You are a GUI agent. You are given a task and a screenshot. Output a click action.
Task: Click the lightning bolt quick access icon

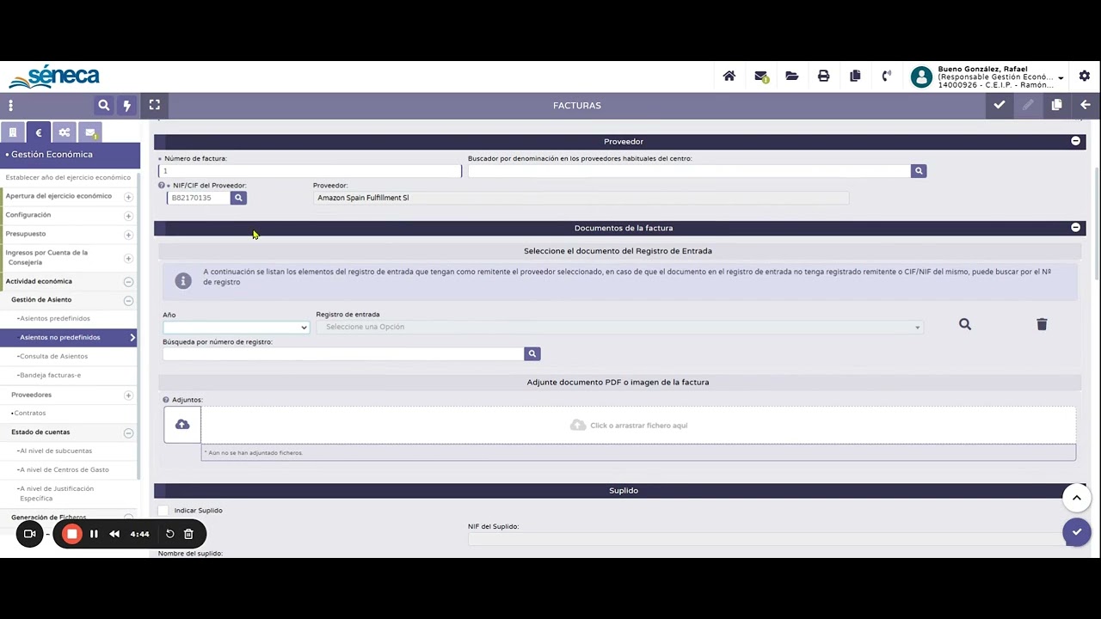click(127, 105)
